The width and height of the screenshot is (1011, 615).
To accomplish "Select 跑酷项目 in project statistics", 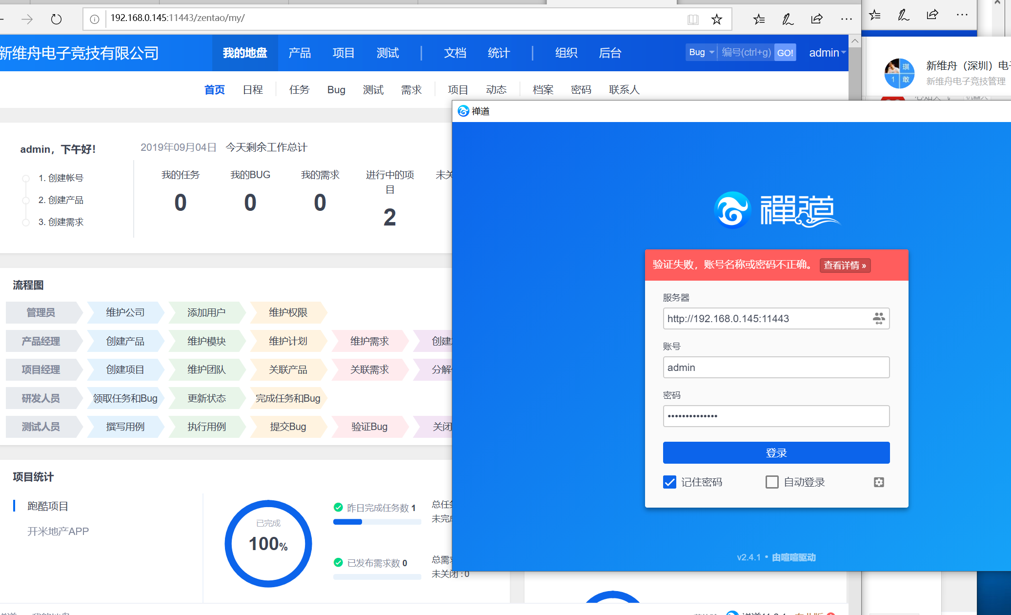I will pos(48,506).
